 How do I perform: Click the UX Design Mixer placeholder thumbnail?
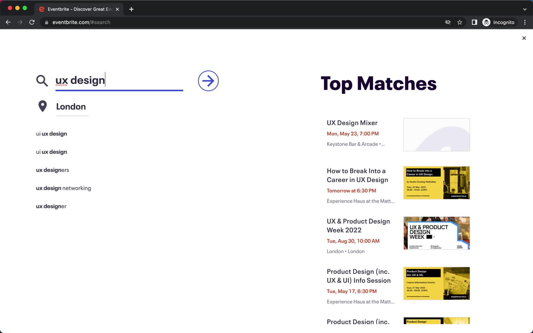pyautogui.click(x=436, y=135)
